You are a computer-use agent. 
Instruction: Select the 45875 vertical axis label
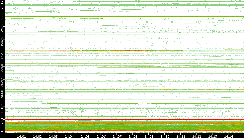2,42
